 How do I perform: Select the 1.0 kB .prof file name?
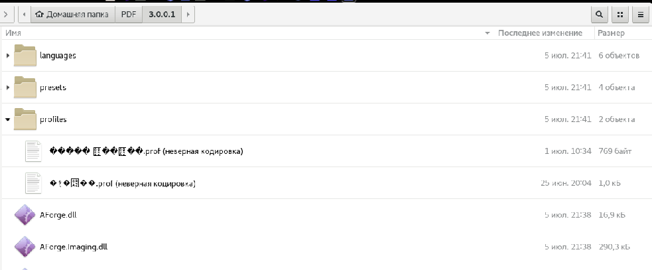122,183
